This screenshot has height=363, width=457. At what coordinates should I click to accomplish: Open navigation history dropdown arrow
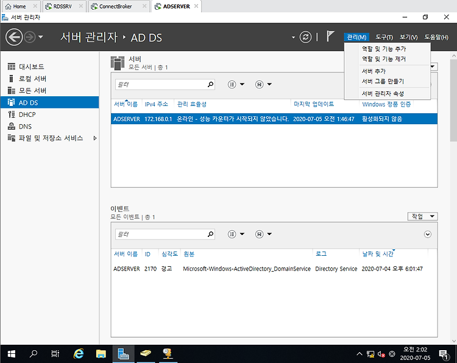click(40, 37)
